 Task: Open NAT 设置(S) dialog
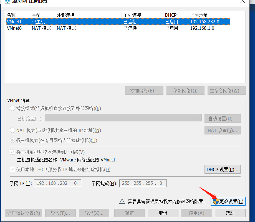tap(222, 130)
